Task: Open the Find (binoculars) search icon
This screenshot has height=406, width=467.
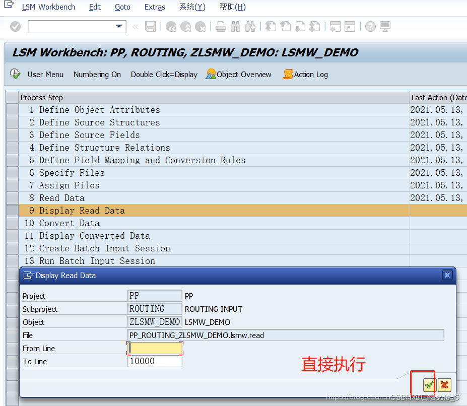Action: 235,27
